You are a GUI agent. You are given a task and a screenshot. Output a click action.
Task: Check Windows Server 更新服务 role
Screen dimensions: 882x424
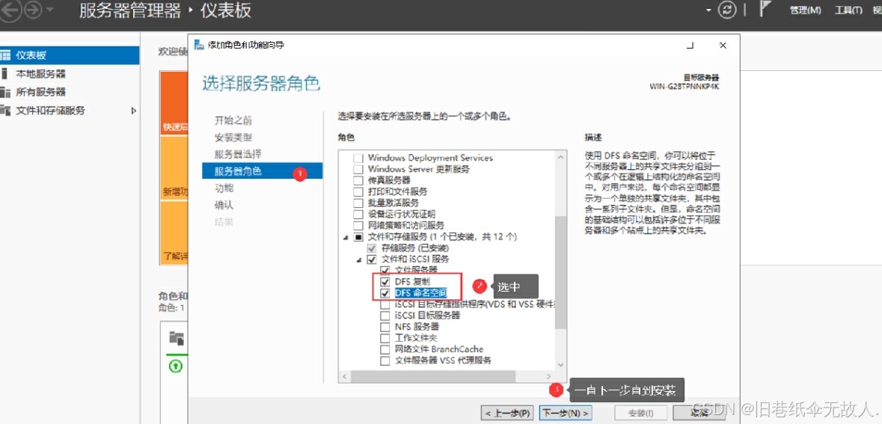pos(358,169)
